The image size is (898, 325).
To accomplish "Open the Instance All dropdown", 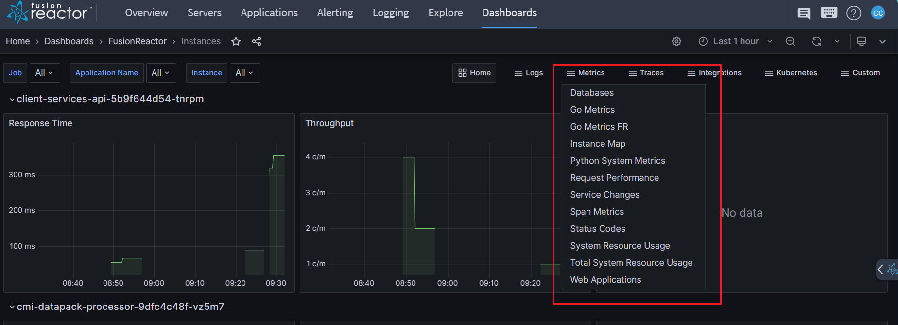I will point(244,73).
